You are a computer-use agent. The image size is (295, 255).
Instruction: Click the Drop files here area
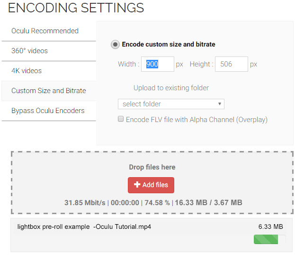pyautogui.click(x=152, y=182)
